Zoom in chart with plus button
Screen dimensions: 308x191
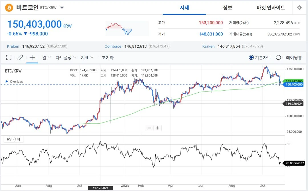(x=157, y=128)
